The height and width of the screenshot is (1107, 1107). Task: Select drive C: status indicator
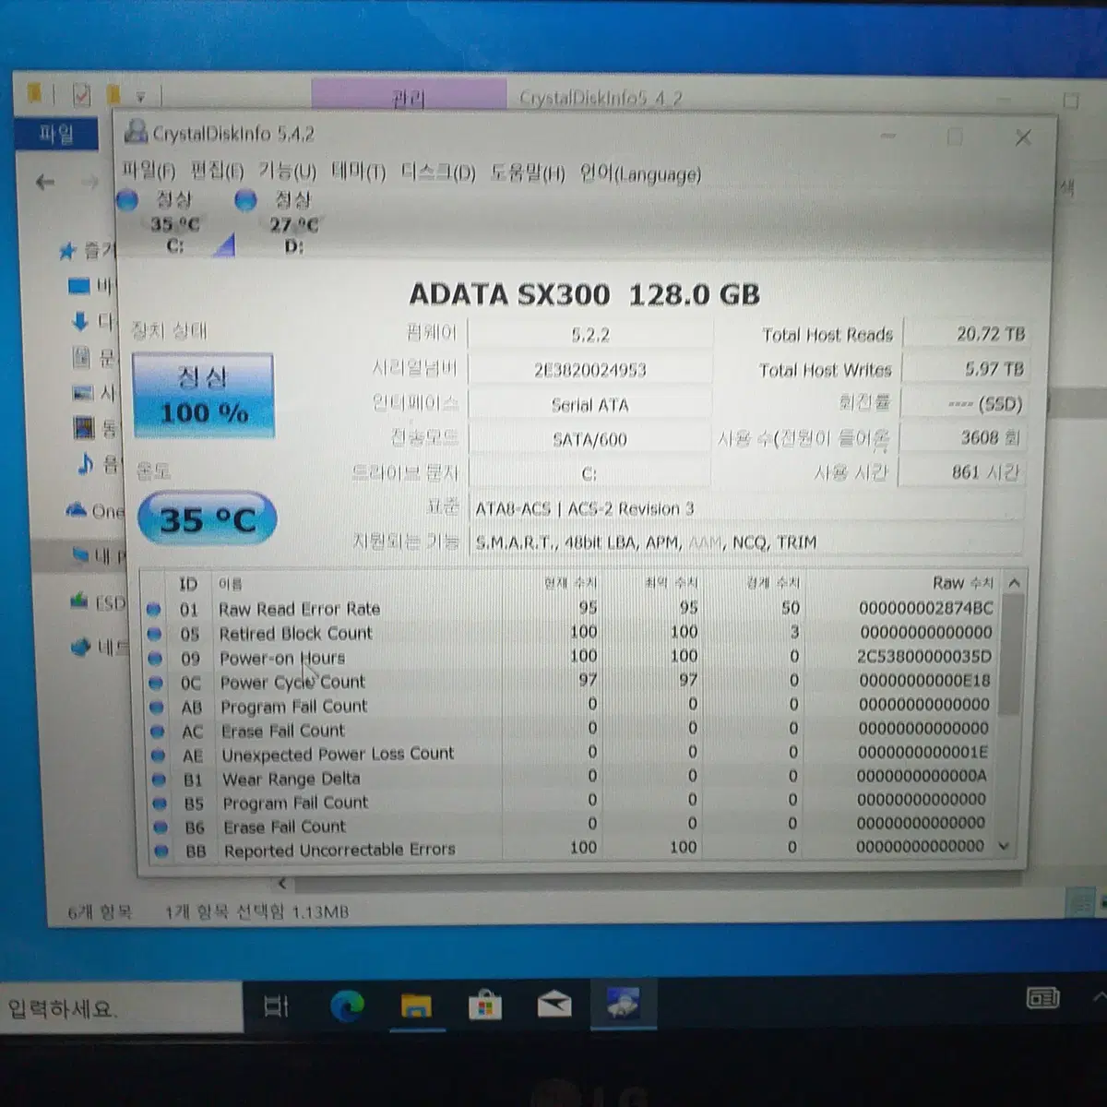173,221
